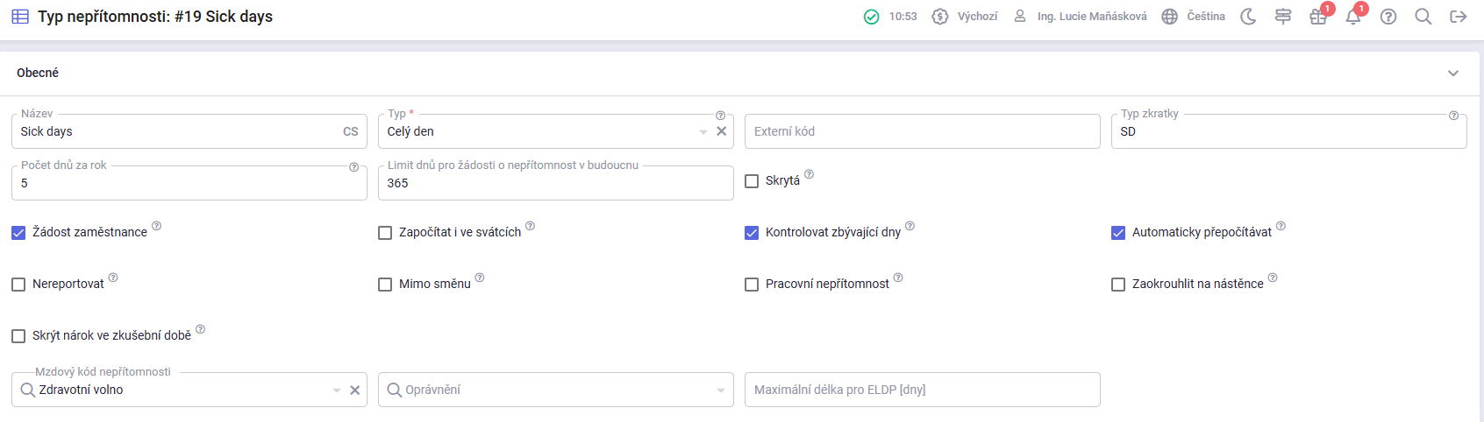
Task: Open the notifications bell
Action: 1353,17
